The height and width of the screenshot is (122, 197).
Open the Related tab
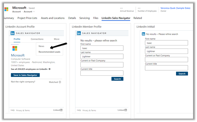pyautogui.click(x=138, y=18)
